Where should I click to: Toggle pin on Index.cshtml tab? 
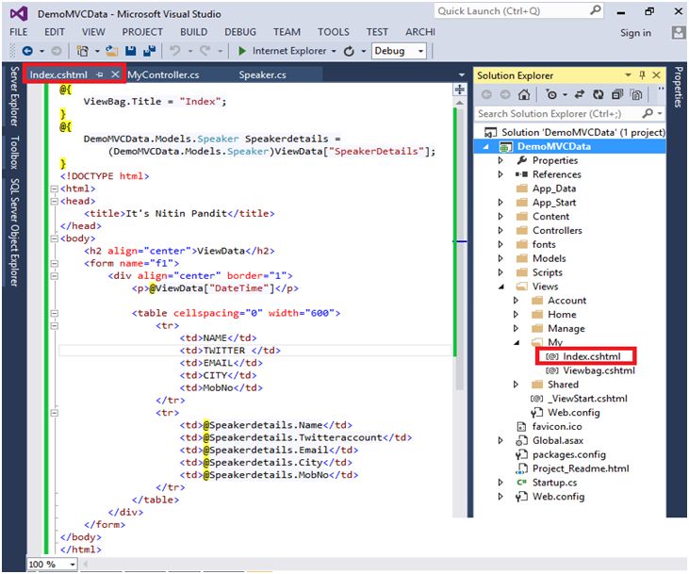[100, 74]
